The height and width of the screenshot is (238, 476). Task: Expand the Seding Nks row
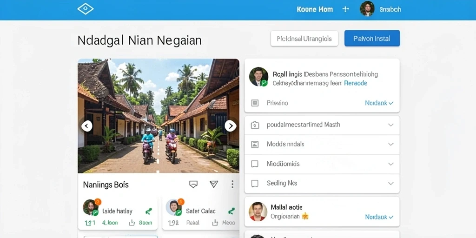point(322,183)
